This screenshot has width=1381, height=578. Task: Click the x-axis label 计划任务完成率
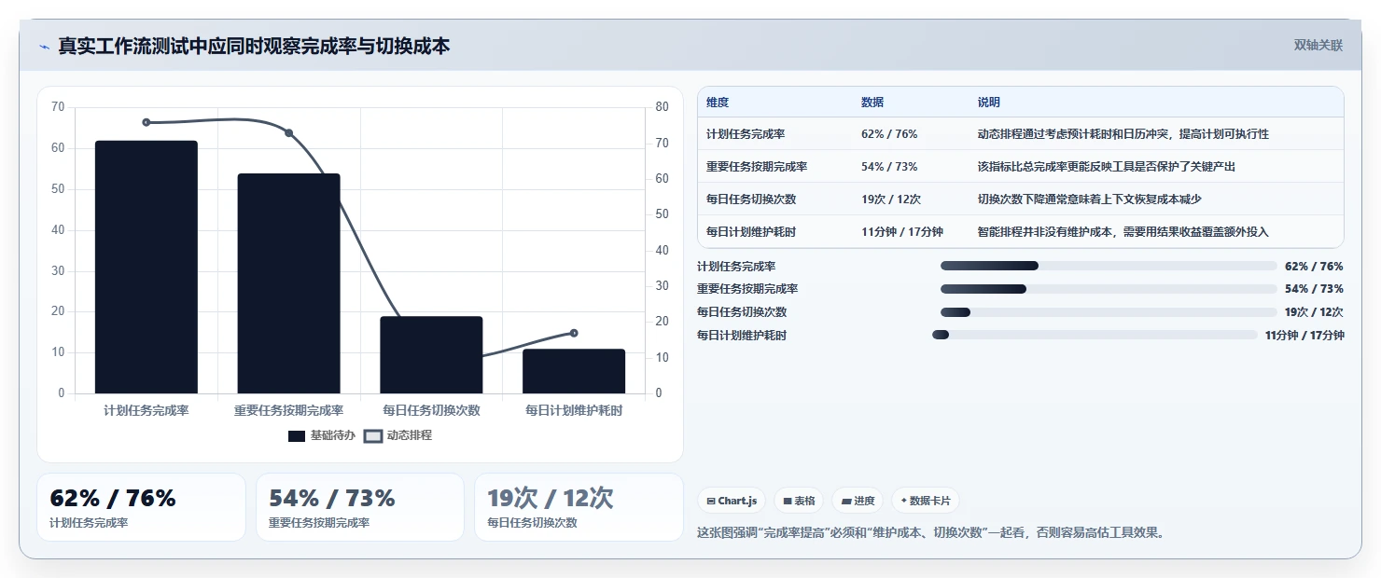pos(146,410)
